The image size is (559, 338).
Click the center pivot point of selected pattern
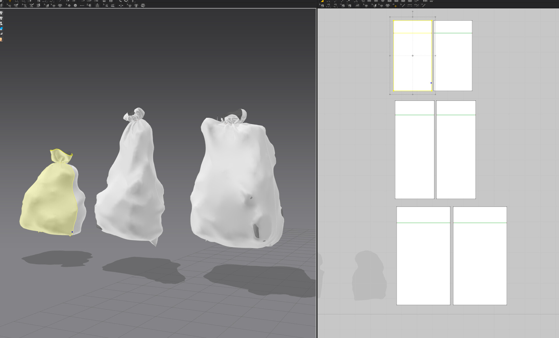[x=413, y=56]
